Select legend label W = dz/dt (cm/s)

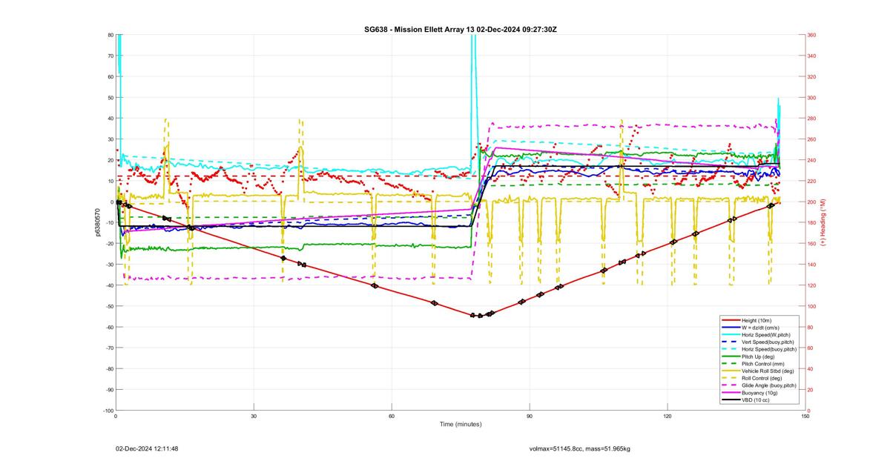(761, 327)
